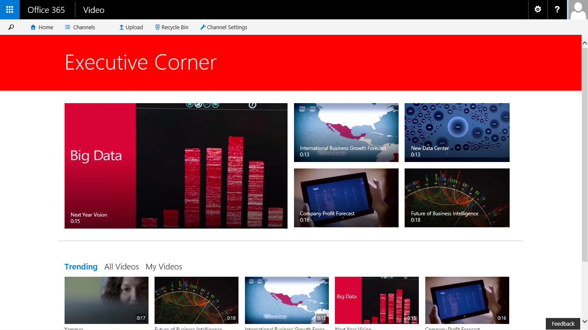
Task: Click Upload to add a video
Action: (131, 27)
